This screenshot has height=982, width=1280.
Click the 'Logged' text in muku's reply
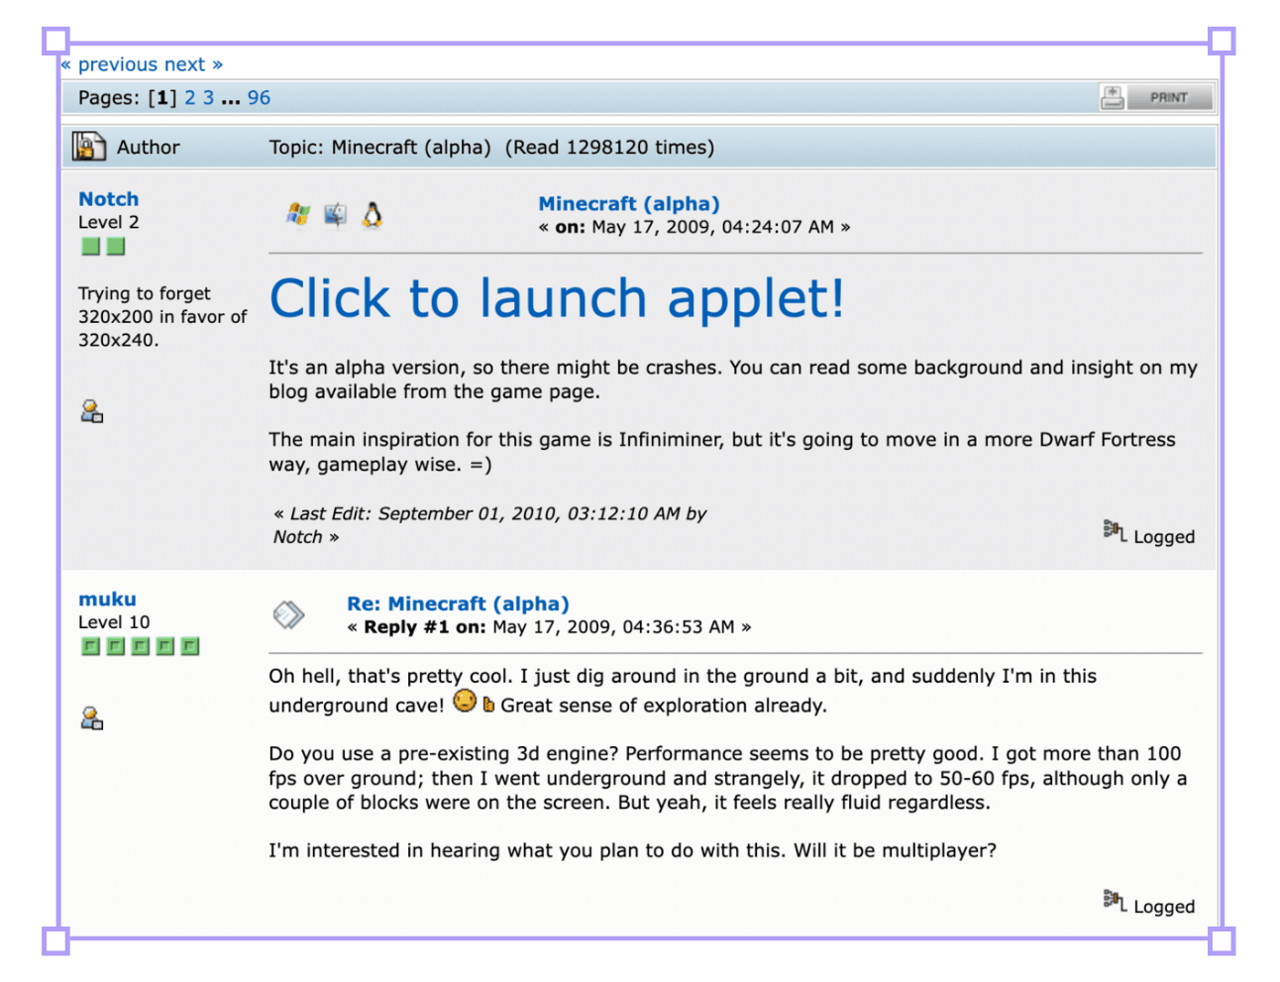1164,907
